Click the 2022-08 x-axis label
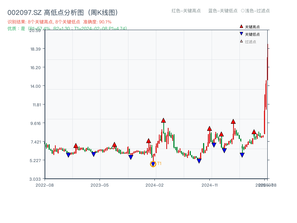The width and height of the screenshot is (297, 223). (x=45, y=185)
